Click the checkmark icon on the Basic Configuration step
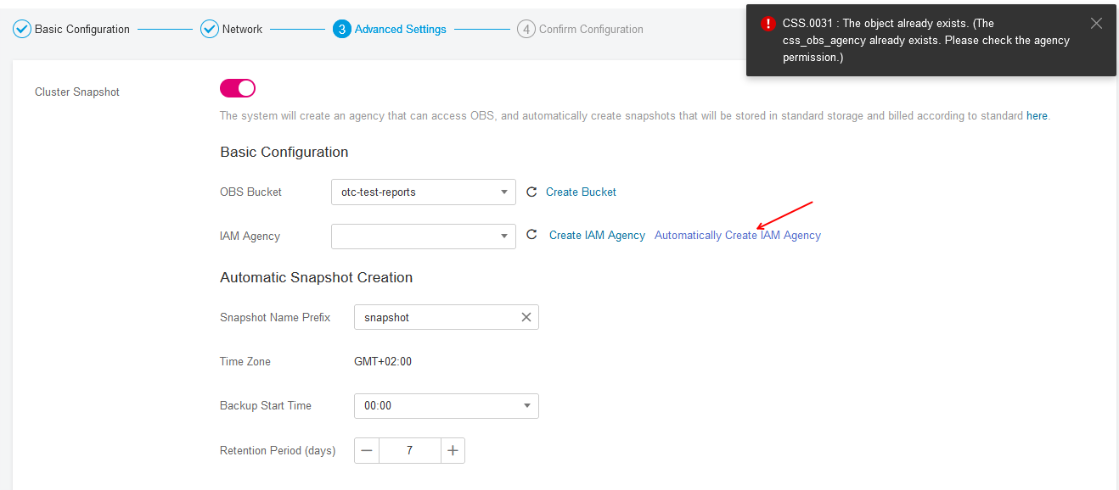 (22, 28)
